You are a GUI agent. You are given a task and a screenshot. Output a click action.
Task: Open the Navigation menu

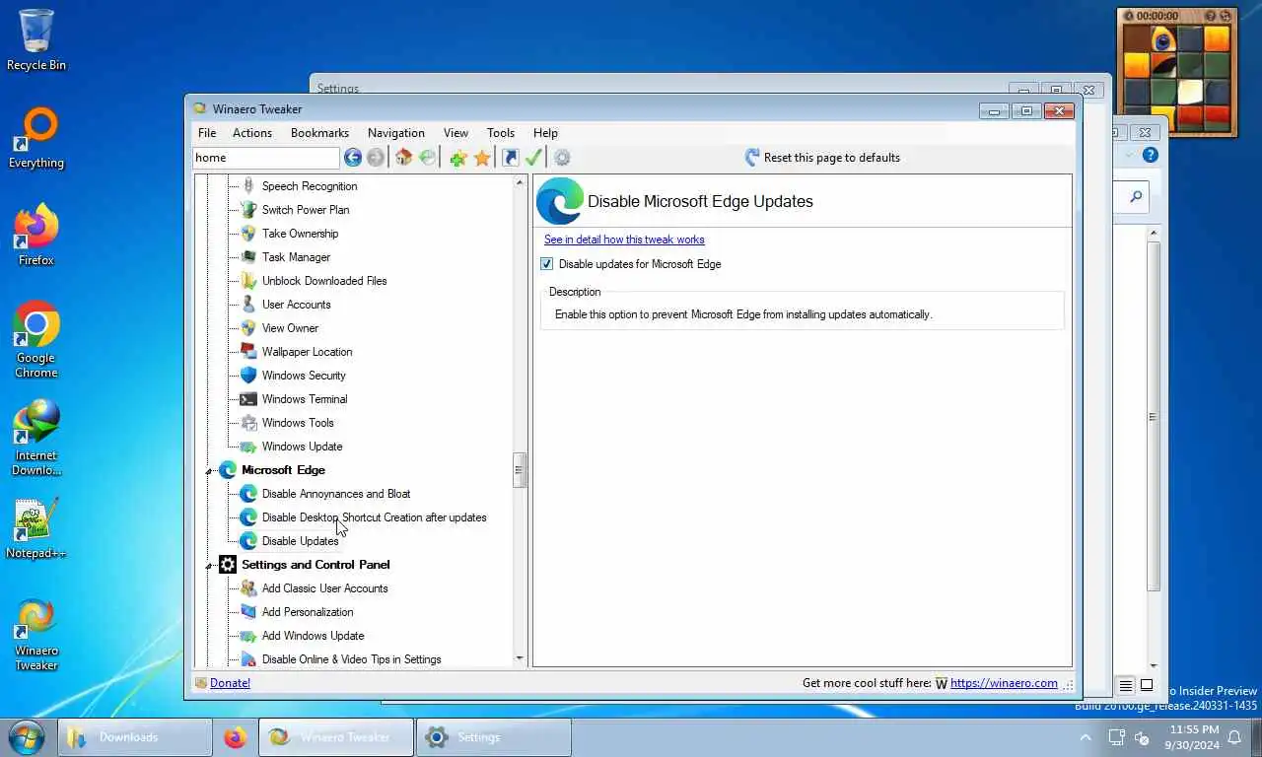[396, 133]
